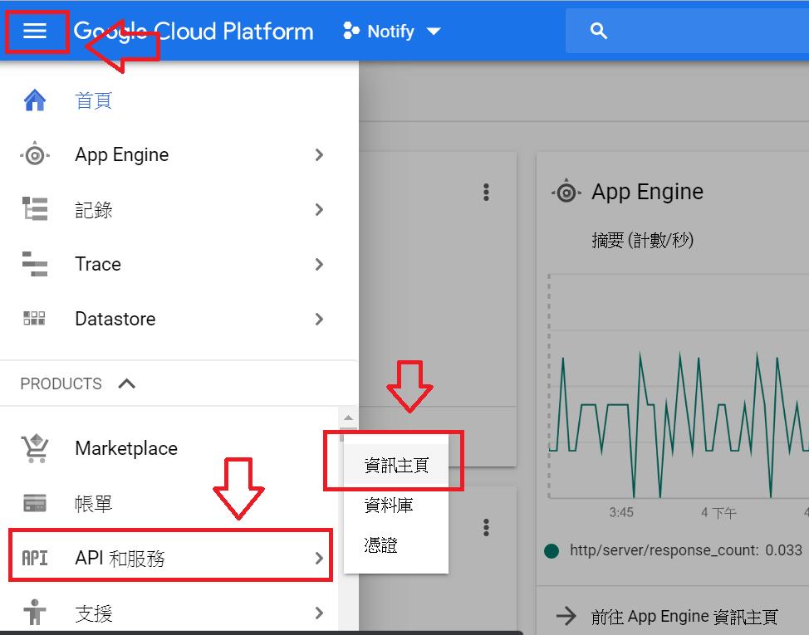
Task: Click the App Engine card title
Action: pyautogui.click(x=648, y=191)
